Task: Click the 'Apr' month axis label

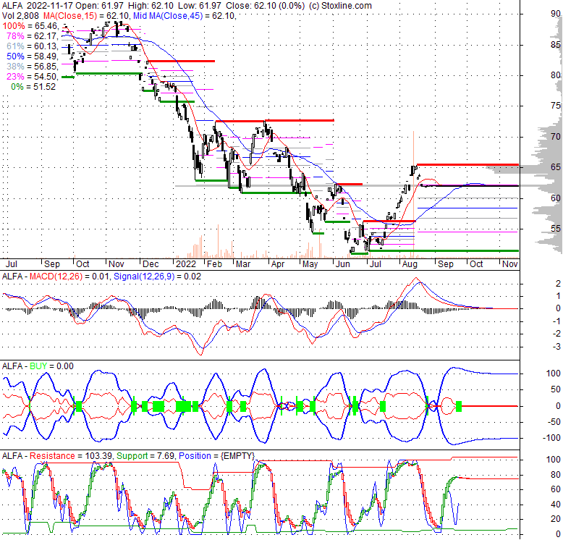Action: pos(278,264)
